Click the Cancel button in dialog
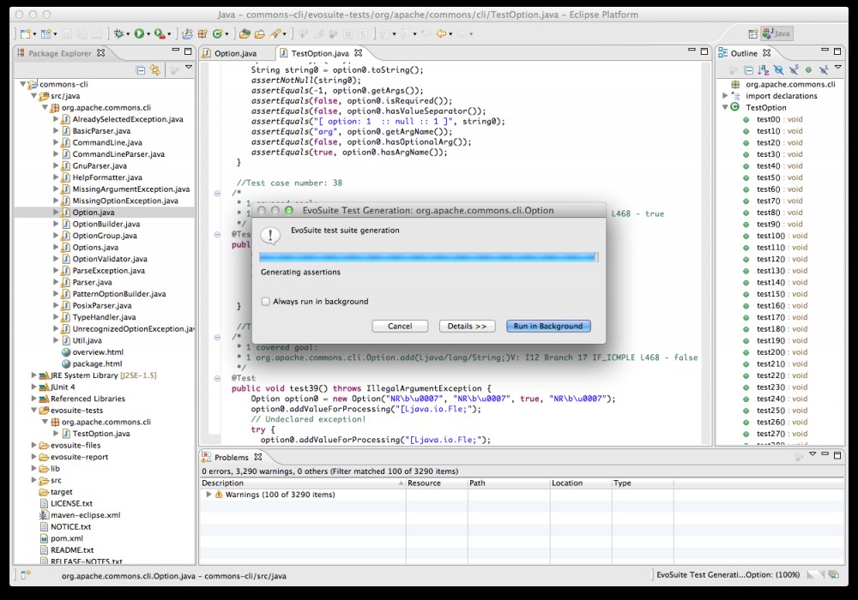This screenshot has width=858, height=600. [400, 326]
